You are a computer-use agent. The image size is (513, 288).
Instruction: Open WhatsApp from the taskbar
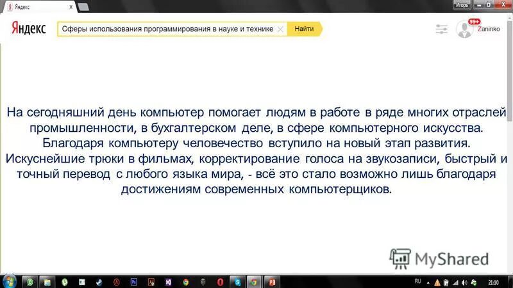point(30,282)
